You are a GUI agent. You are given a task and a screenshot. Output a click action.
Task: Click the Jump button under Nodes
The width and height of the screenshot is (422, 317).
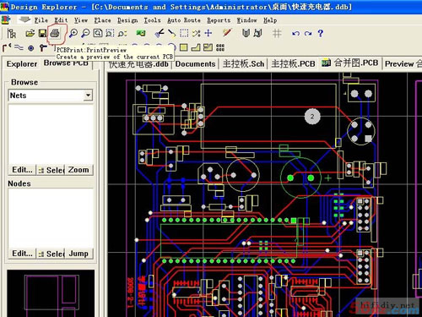point(79,254)
